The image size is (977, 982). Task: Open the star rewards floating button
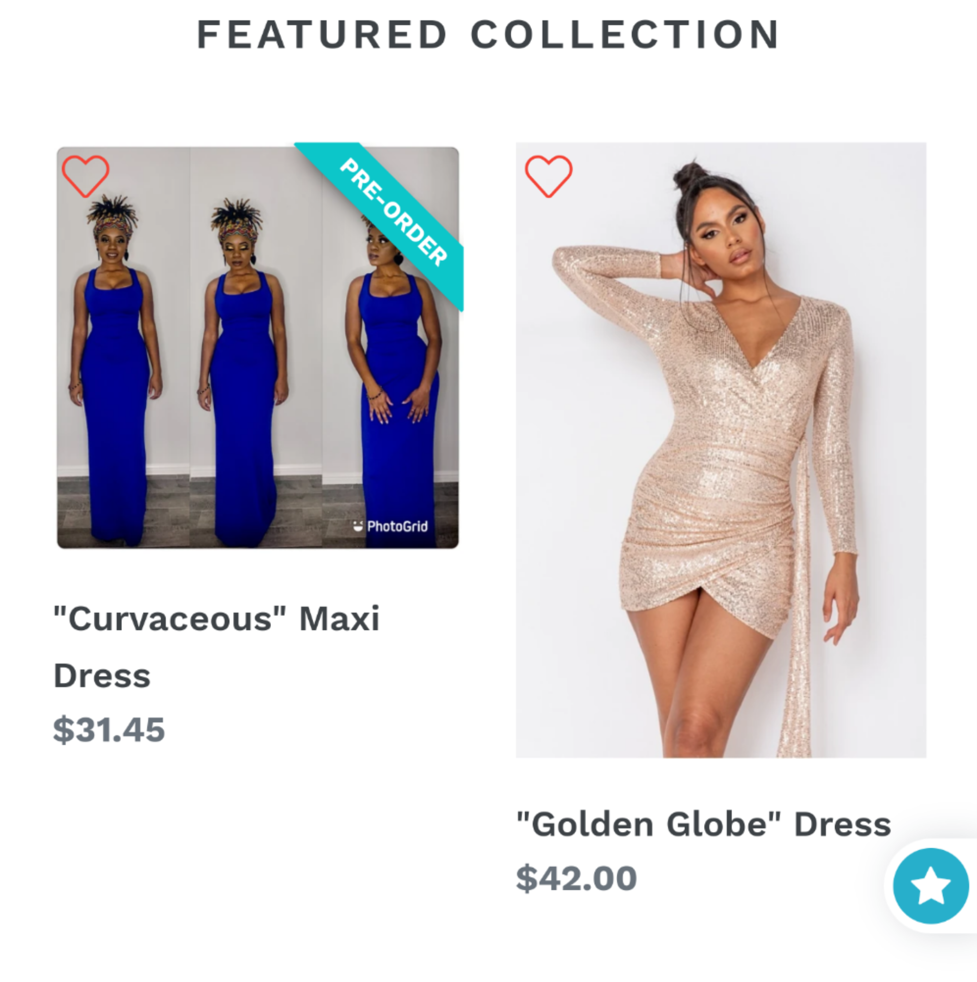930,886
